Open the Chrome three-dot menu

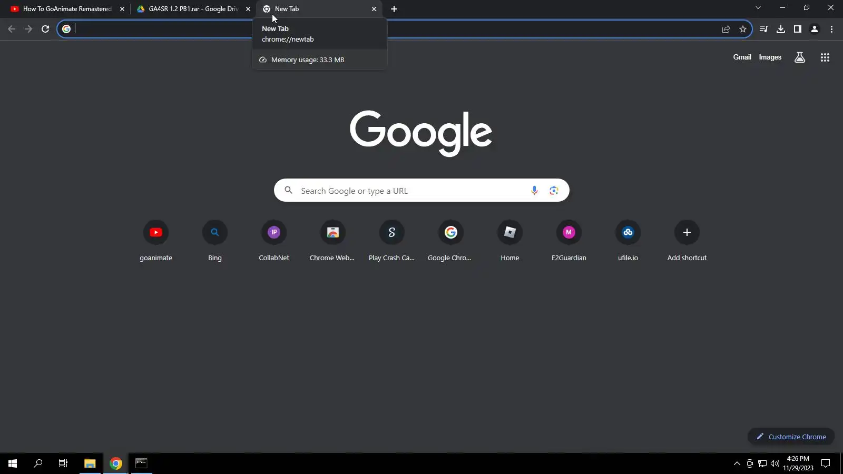tap(831, 29)
